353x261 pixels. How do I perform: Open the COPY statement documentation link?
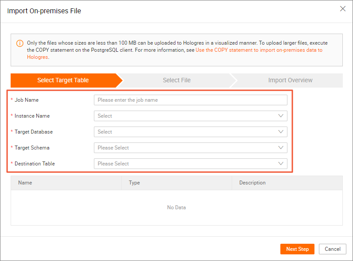pyautogui.click(x=259, y=50)
